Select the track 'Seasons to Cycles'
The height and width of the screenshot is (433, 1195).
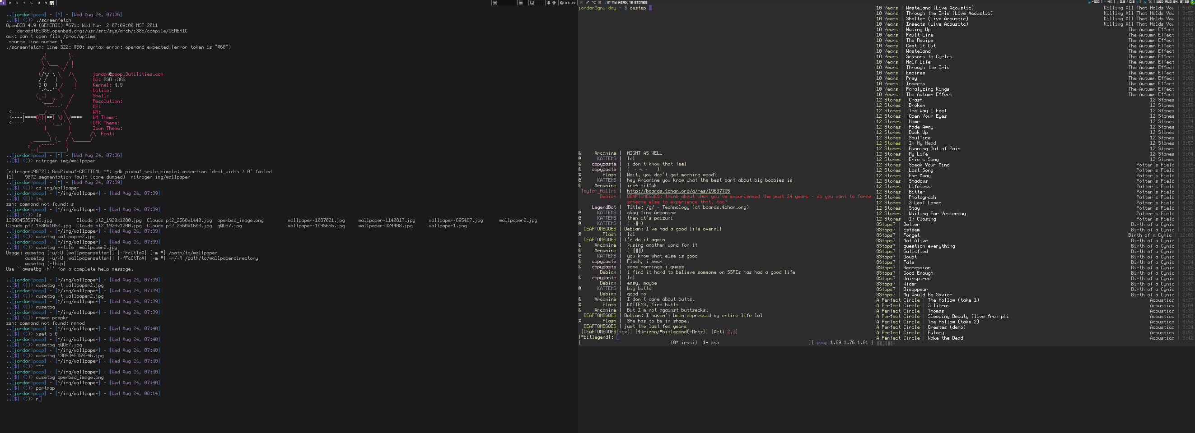(x=929, y=56)
